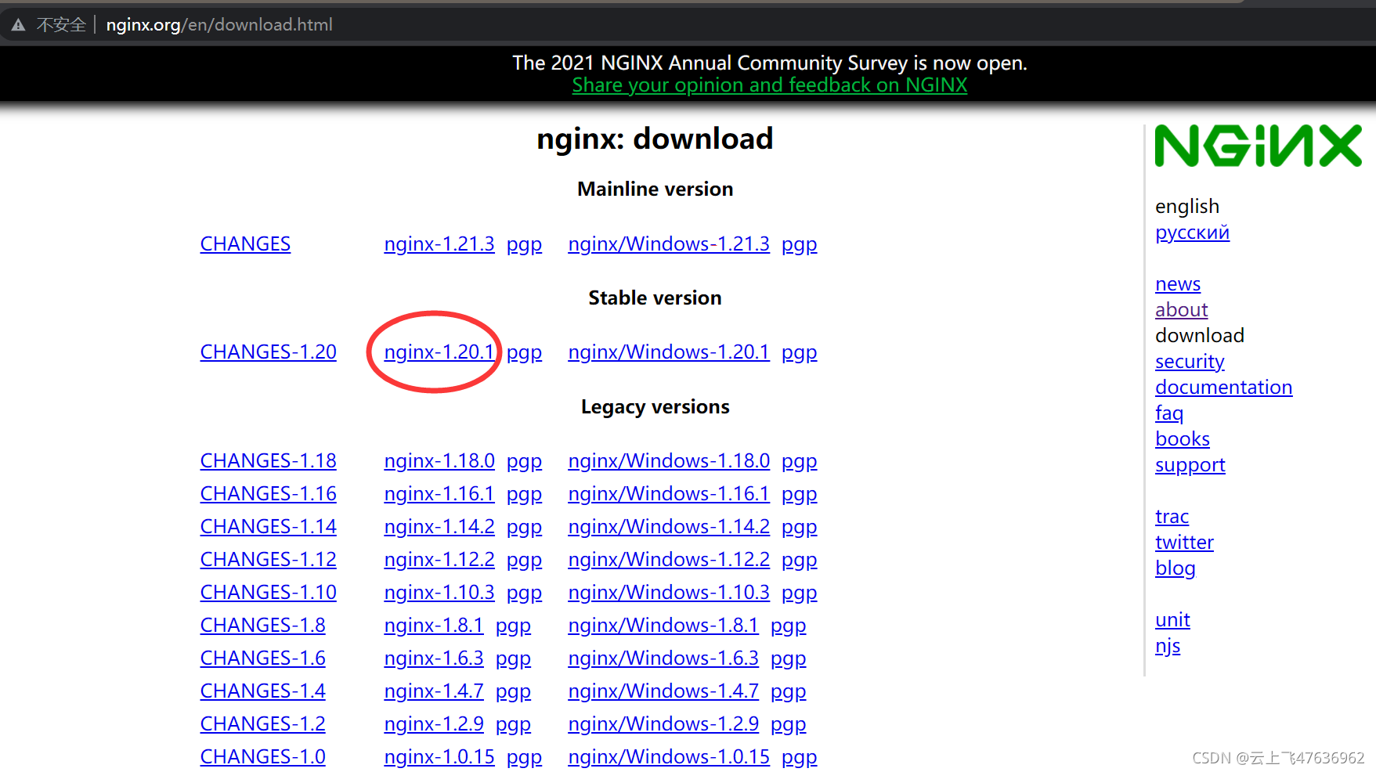
Task: Open pgp signature for nginx/Windows-1.20.1
Action: tap(799, 353)
